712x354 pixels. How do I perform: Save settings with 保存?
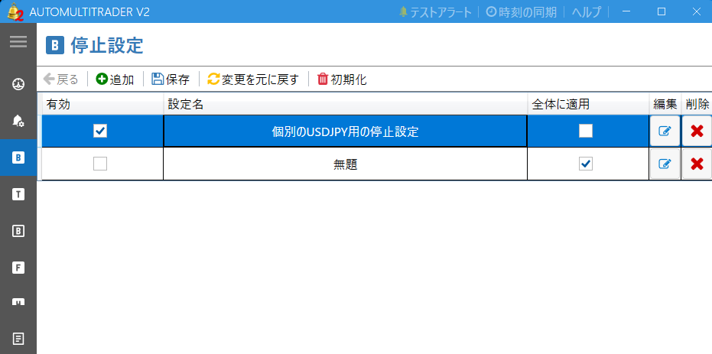(171, 80)
